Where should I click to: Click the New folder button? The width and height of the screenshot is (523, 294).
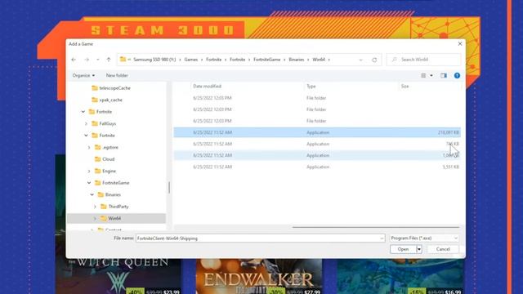click(x=117, y=76)
